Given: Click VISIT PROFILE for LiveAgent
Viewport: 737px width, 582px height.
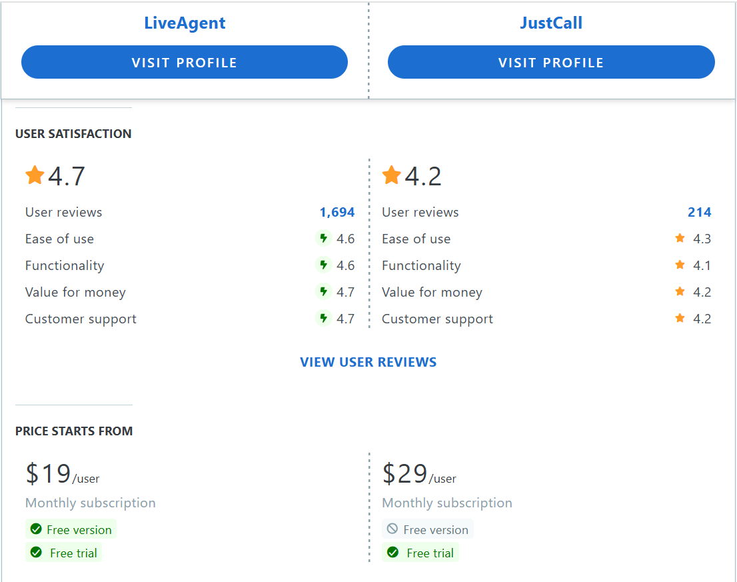Looking at the screenshot, I should (184, 62).
